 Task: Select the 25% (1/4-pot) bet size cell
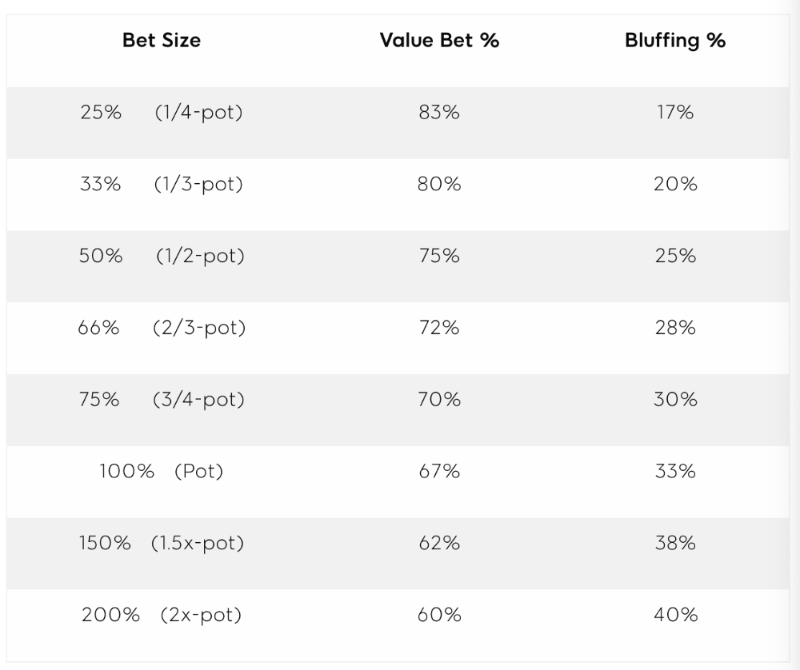[162, 112]
